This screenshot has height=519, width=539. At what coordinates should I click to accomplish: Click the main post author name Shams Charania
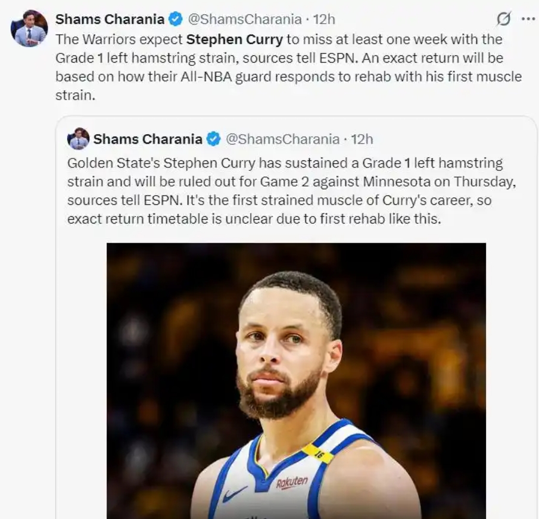coord(110,19)
